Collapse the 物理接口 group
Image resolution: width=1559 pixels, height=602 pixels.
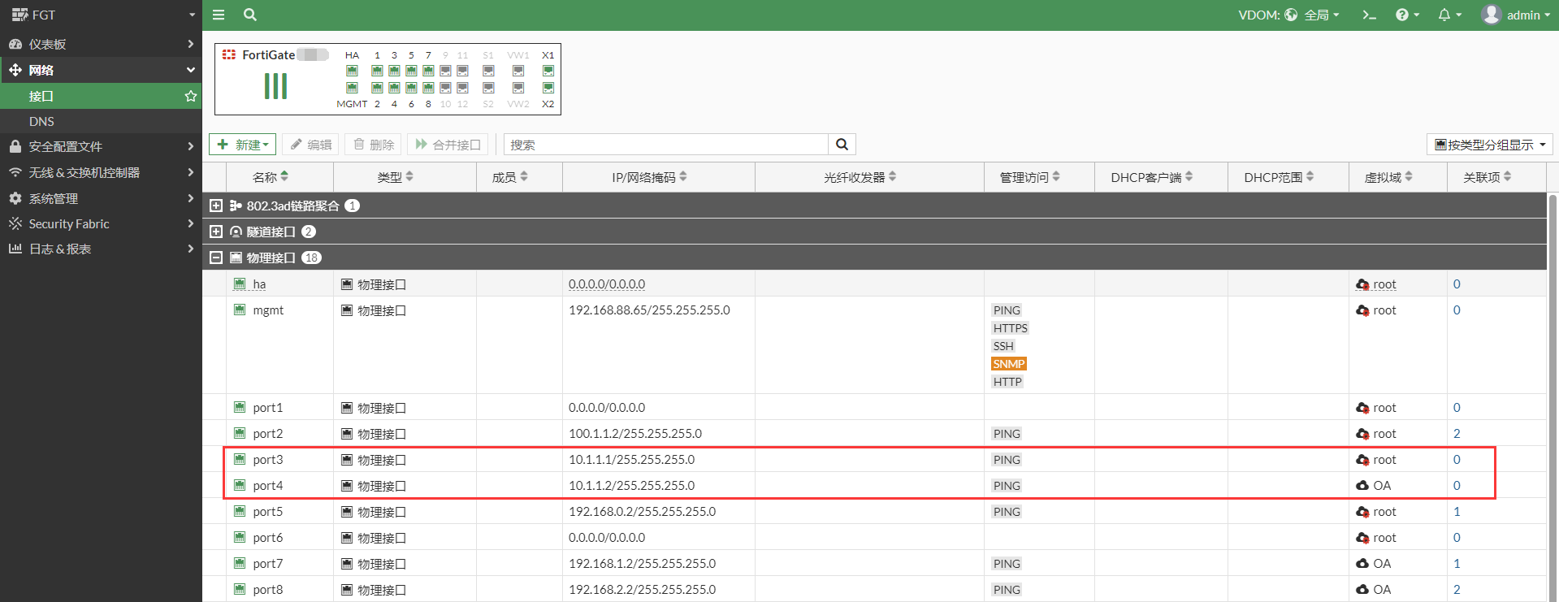click(216, 258)
